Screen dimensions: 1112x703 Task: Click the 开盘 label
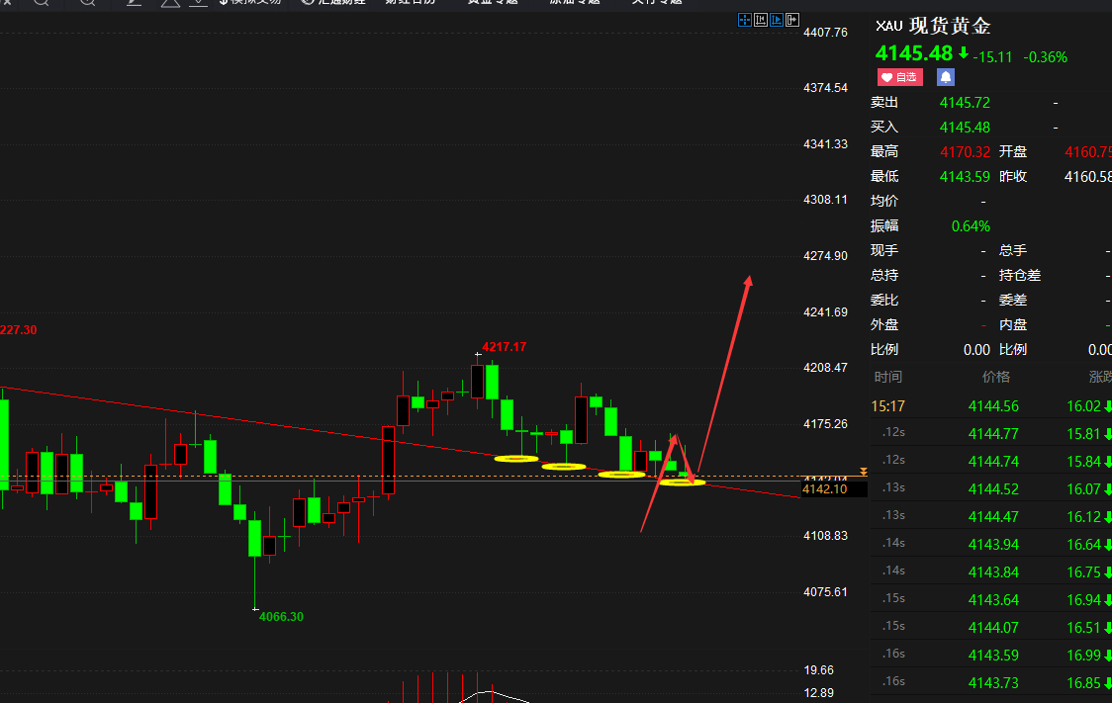click(1013, 151)
